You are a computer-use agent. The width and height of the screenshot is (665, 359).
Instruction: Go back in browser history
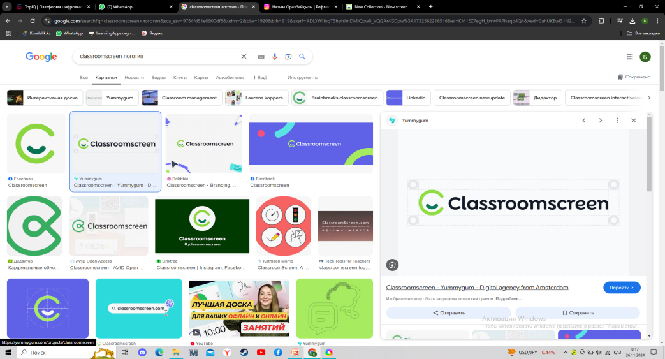pyautogui.click(x=8, y=21)
